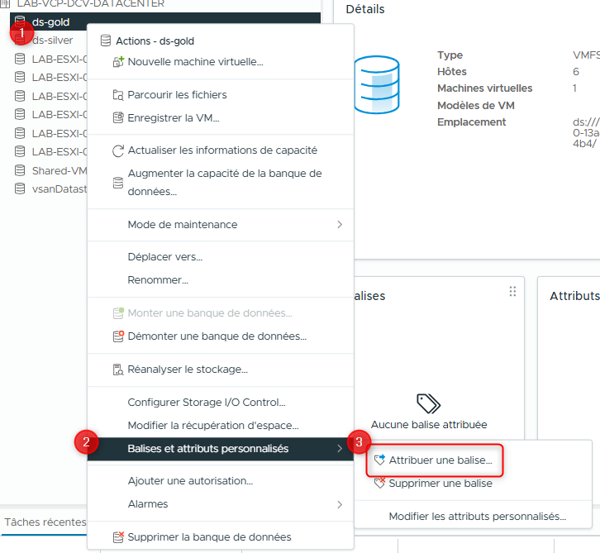Choose Enregistrer la VM... menu entry
The width and height of the screenshot is (600, 553).
(x=174, y=118)
